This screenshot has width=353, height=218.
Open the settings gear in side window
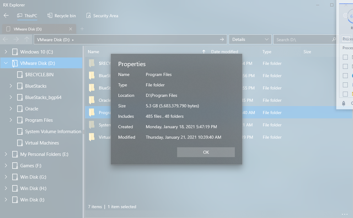345,16
